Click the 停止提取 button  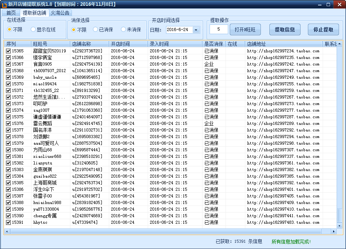click(323, 29)
